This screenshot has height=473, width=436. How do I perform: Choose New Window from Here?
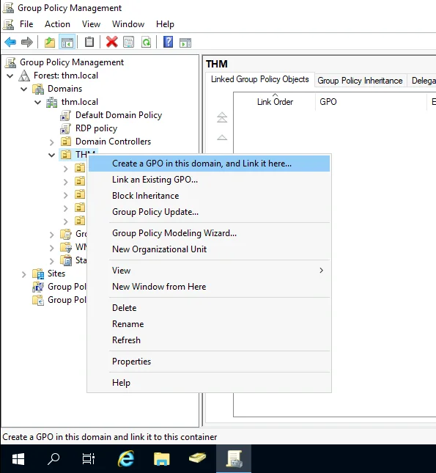click(x=210, y=286)
